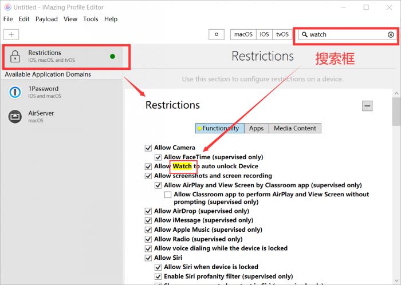Clear the search field with X icon
Image resolution: width=401 pixels, height=285 pixels.
coord(391,34)
